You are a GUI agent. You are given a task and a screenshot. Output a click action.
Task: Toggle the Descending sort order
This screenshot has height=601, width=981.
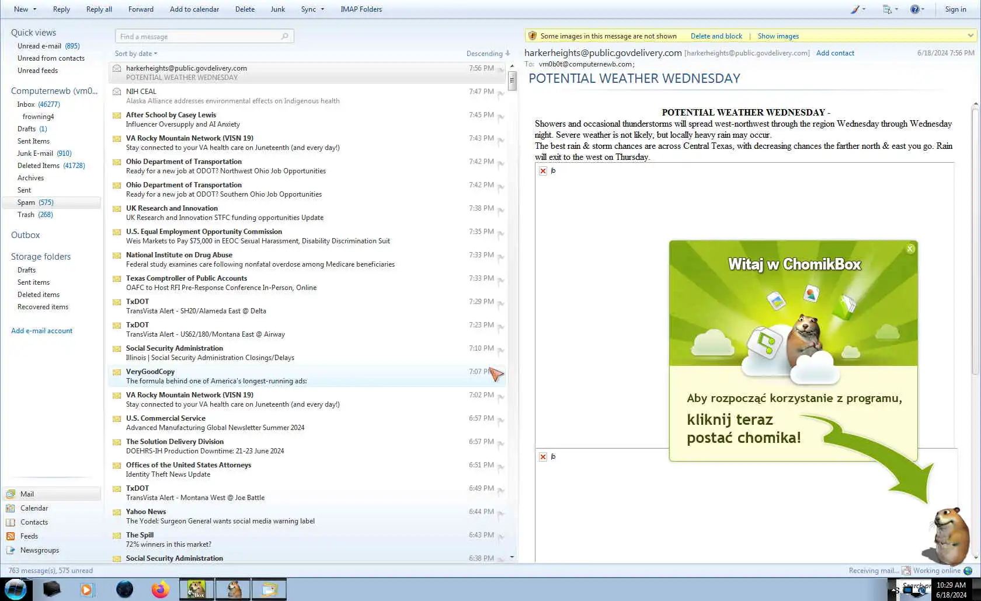(x=488, y=54)
